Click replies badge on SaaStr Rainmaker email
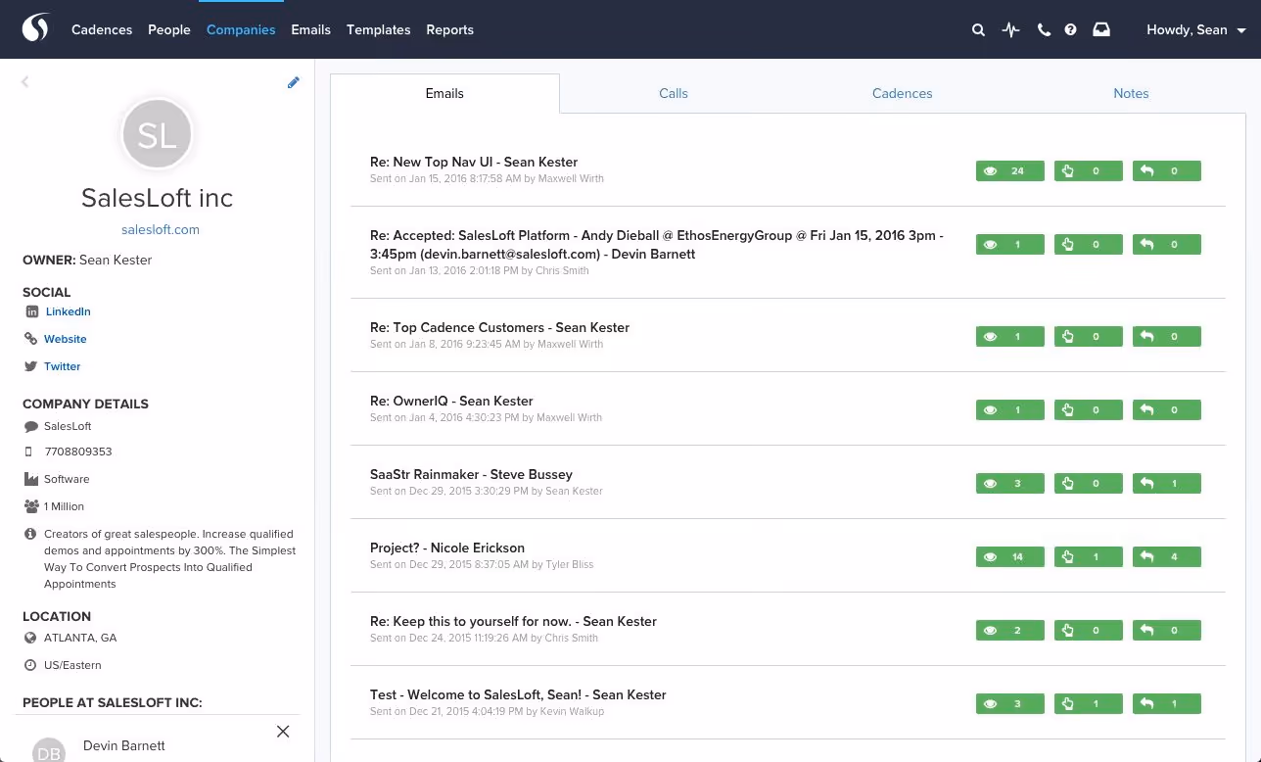 tap(1166, 484)
